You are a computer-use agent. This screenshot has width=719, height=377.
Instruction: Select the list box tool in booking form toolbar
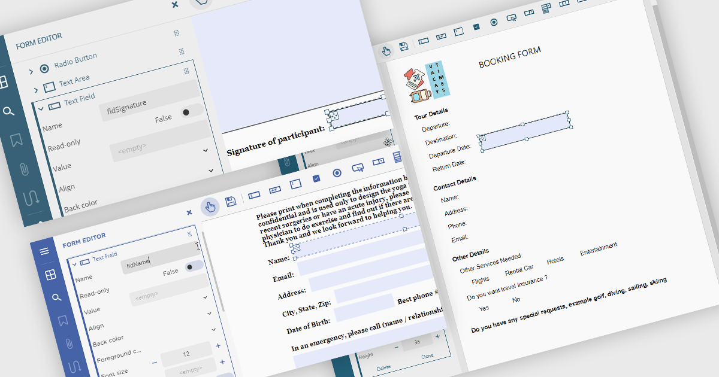[x=546, y=8]
